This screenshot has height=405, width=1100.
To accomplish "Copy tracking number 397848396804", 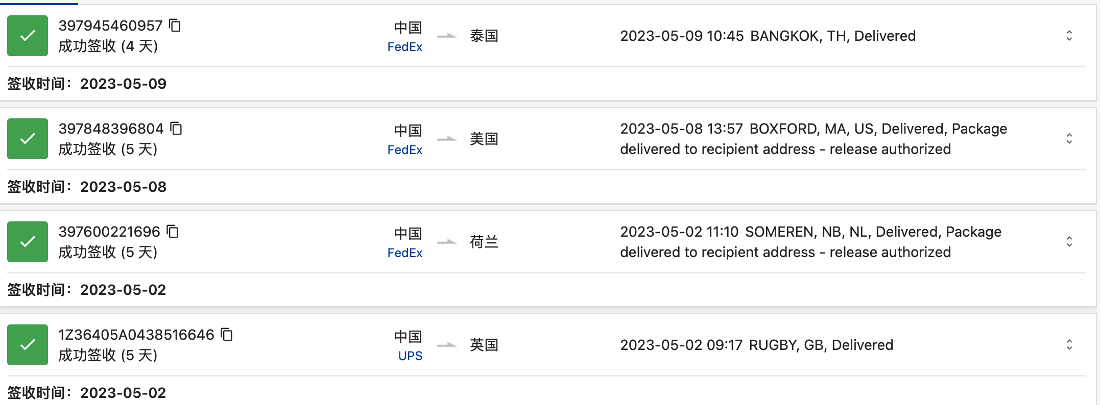I will [x=176, y=129].
